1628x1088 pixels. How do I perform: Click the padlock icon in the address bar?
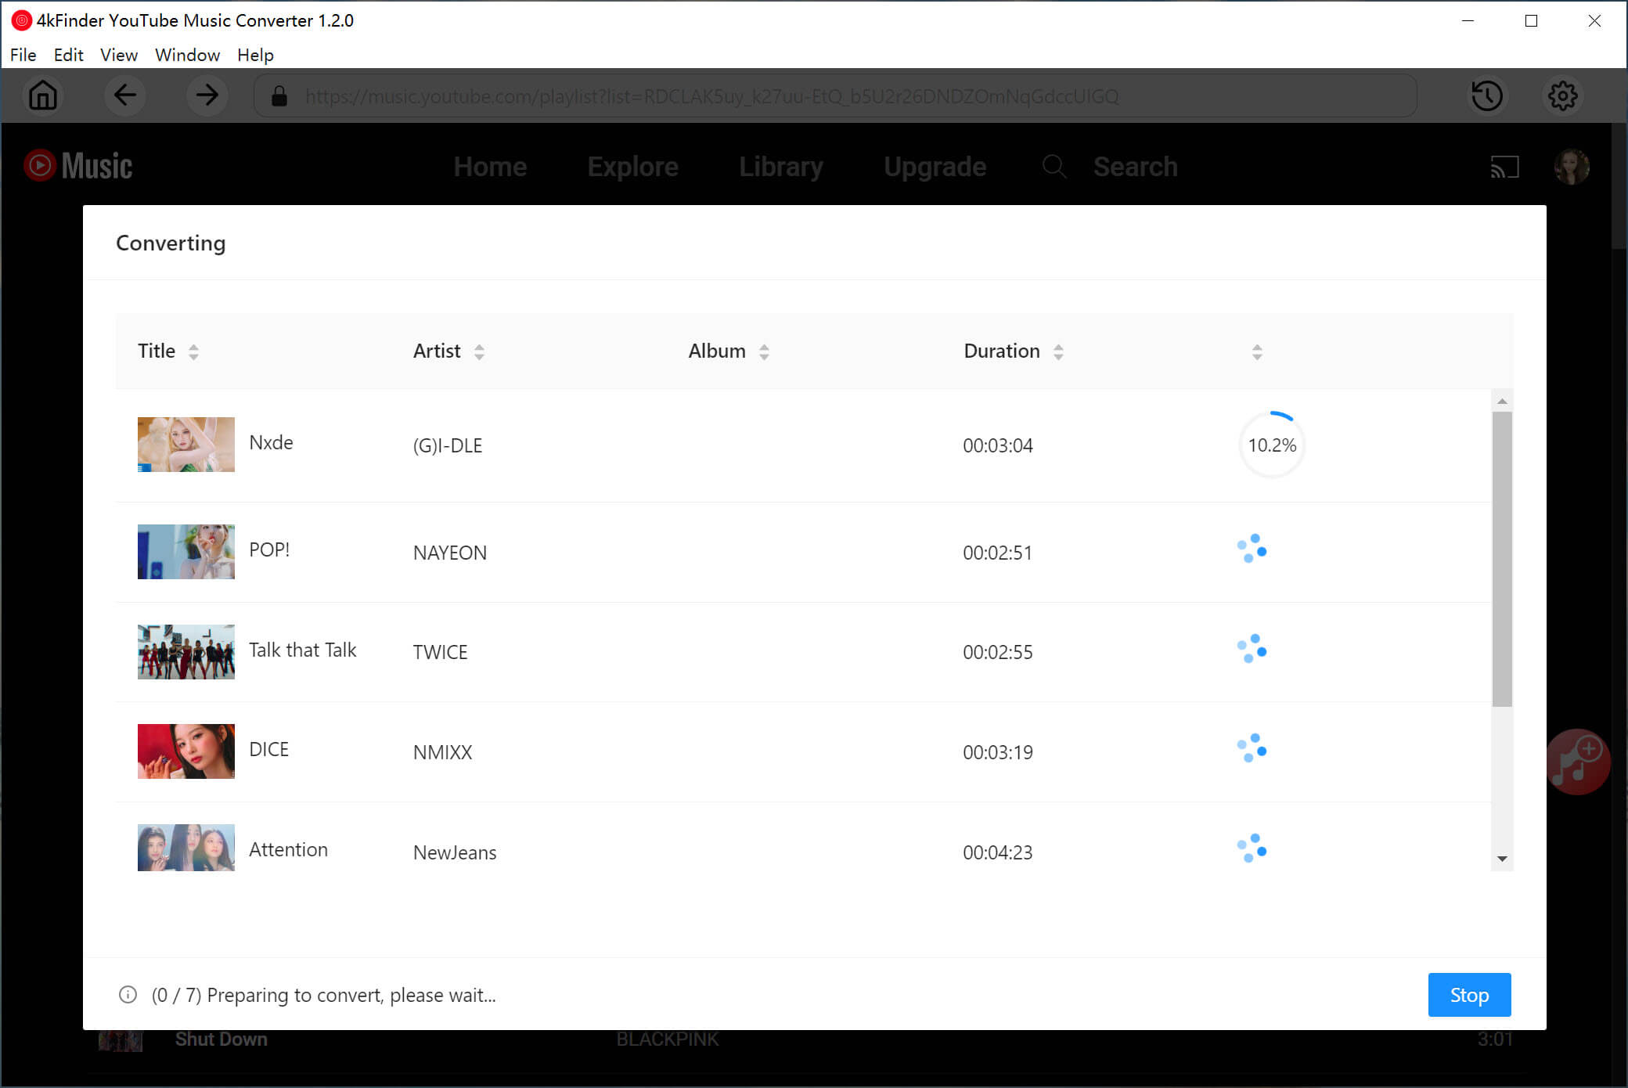(278, 95)
